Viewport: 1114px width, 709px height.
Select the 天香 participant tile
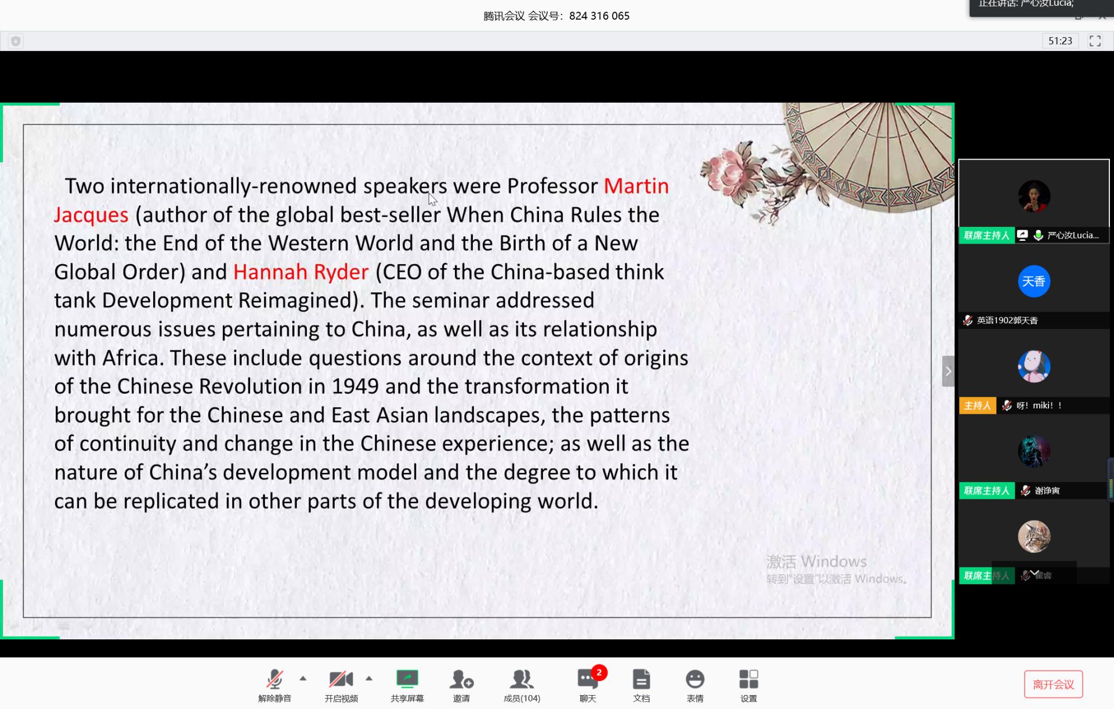[1033, 282]
